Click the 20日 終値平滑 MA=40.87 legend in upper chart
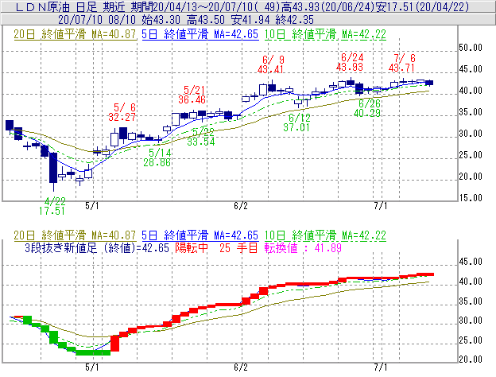 coord(75,34)
